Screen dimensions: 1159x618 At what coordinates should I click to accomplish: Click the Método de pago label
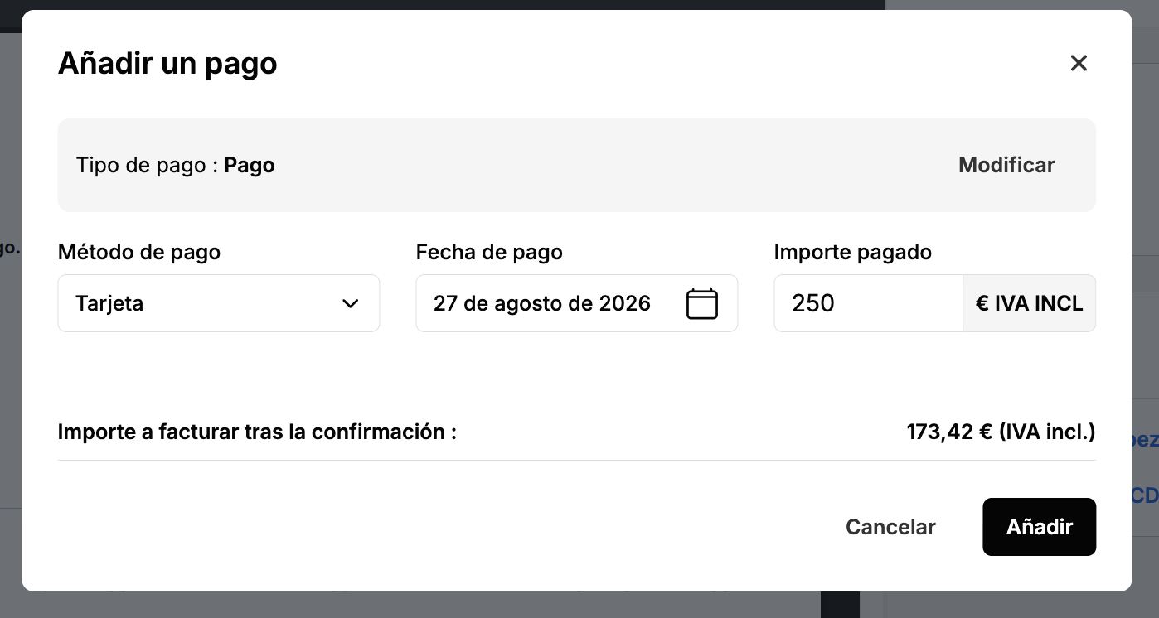tap(139, 253)
